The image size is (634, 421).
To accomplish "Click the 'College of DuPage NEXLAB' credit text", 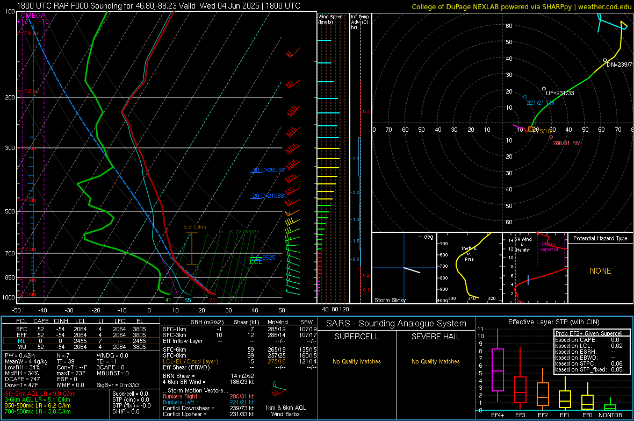I will pos(522,6).
